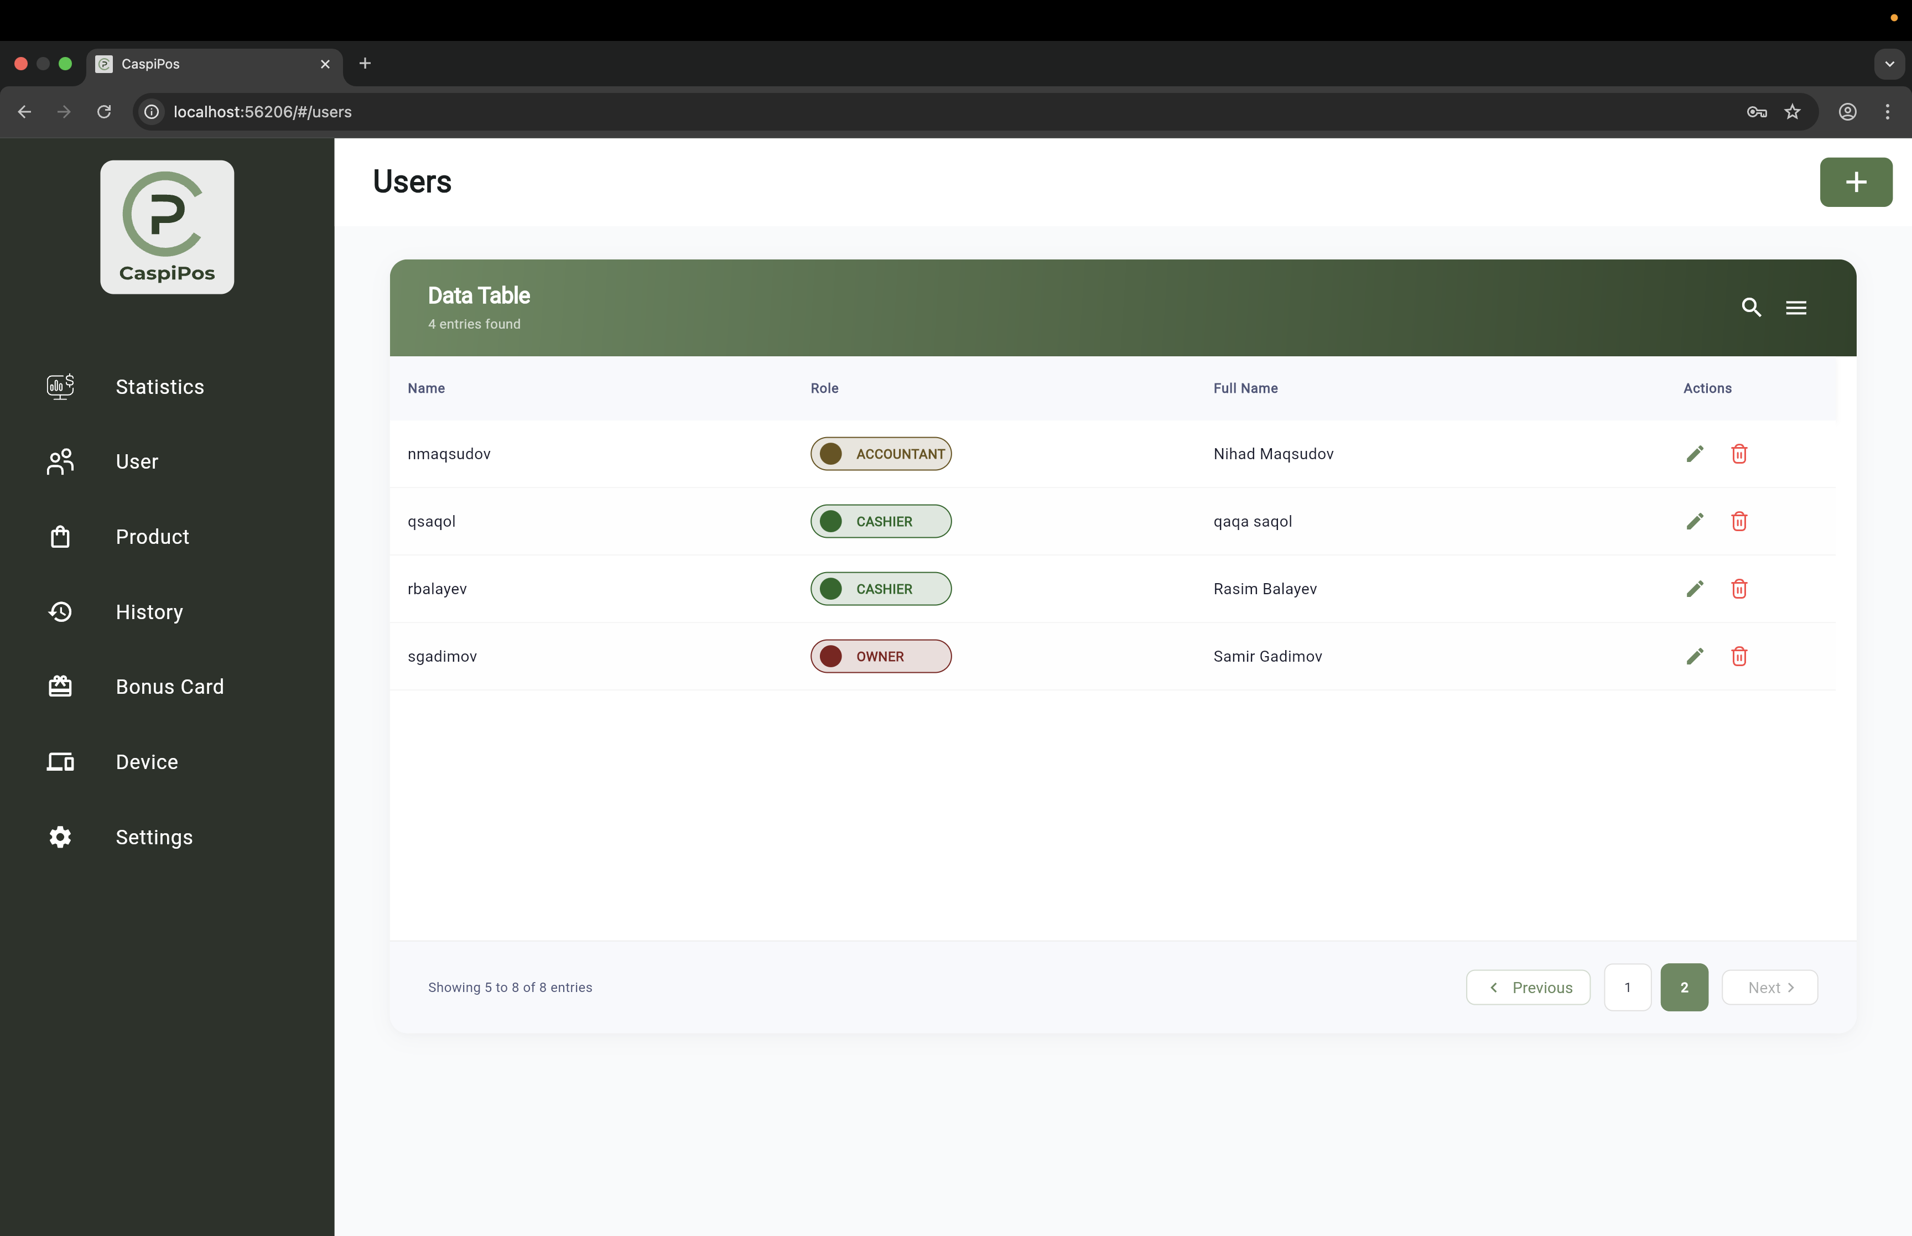This screenshot has width=1912, height=1236.
Task: Open the Settings sidebar item
Action: coord(154,837)
